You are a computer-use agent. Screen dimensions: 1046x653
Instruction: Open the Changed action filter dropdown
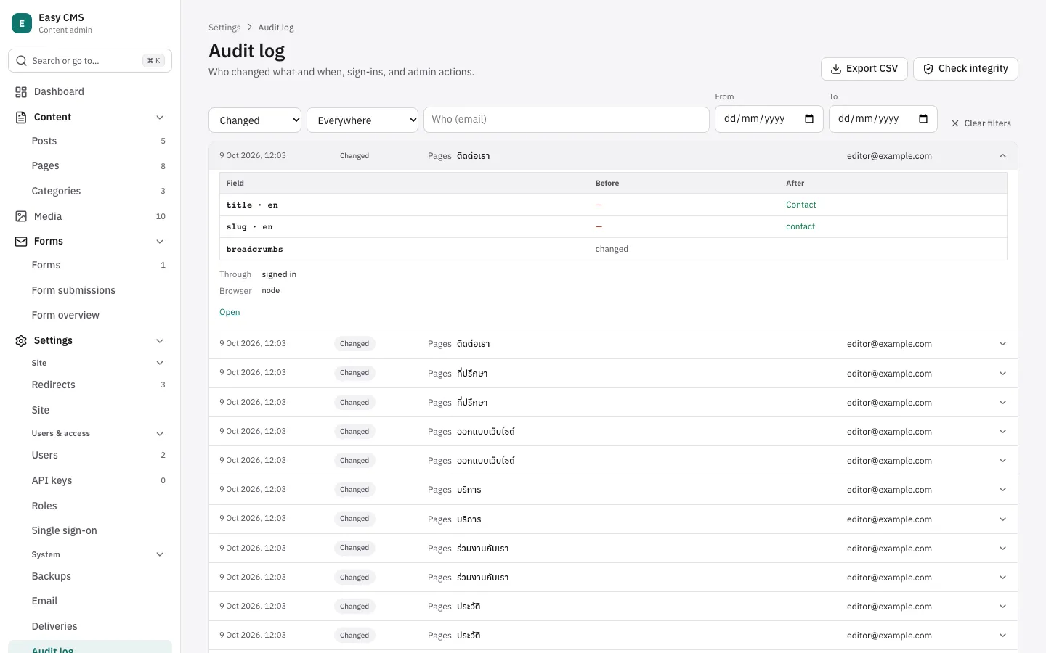[x=255, y=120]
